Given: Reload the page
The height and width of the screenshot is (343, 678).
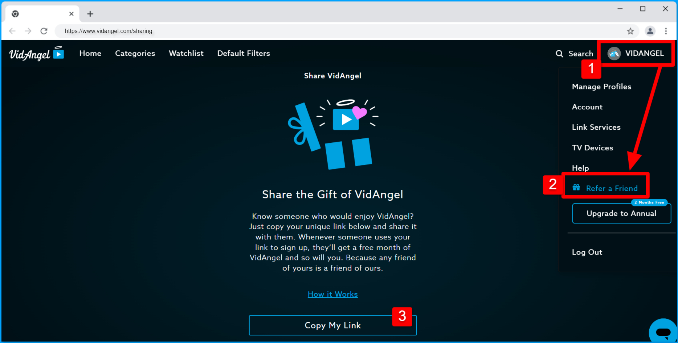Looking at the screenshot, I should [44, 31].
